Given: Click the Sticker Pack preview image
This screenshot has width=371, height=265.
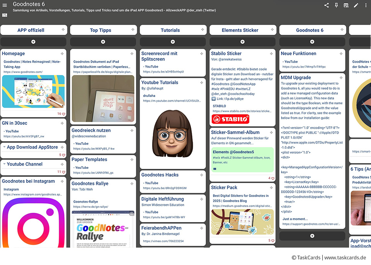Looking at the screenshot, I should tap(242, 222).
